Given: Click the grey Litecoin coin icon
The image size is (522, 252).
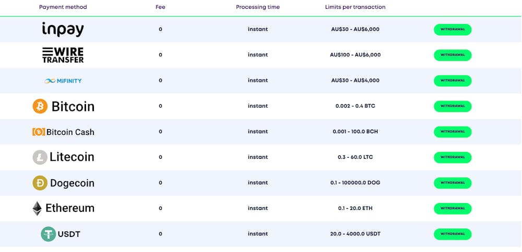Looking at the screenshot, I should [x=40, y=157].
